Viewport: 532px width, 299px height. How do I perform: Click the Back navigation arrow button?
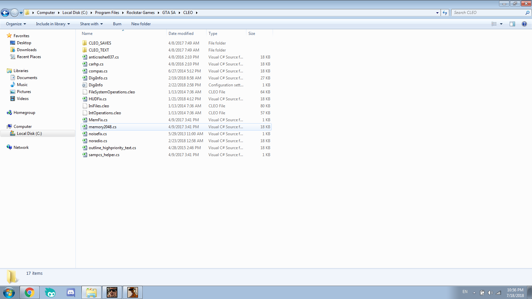coord(5,13)
